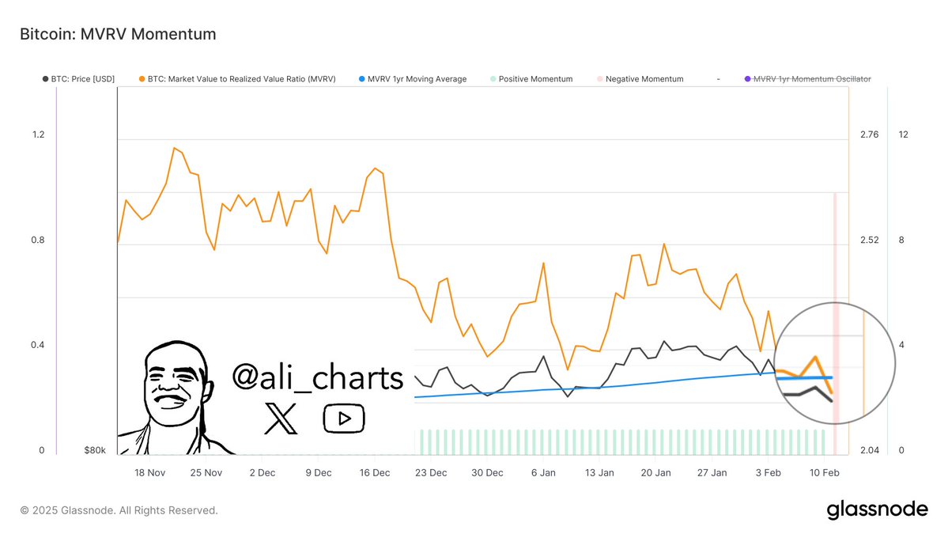Image resolution: width=948 pixels, height=534 pixels.
Task: Click the X (Twitter) logo
Action: (281, 418)
